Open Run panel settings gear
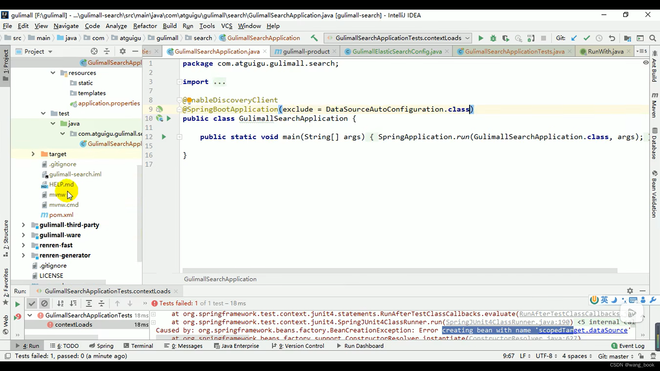Viewport: 660px width, 371px height. [x=630, y=291]
